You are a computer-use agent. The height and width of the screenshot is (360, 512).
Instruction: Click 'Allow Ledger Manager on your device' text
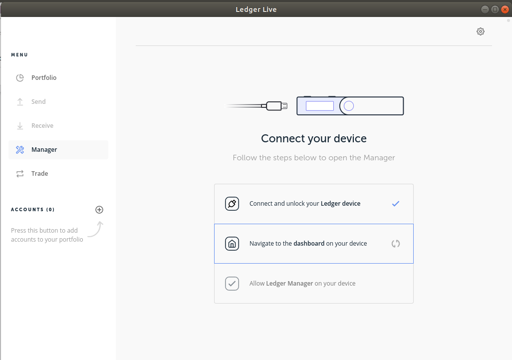tap(302, 283)
